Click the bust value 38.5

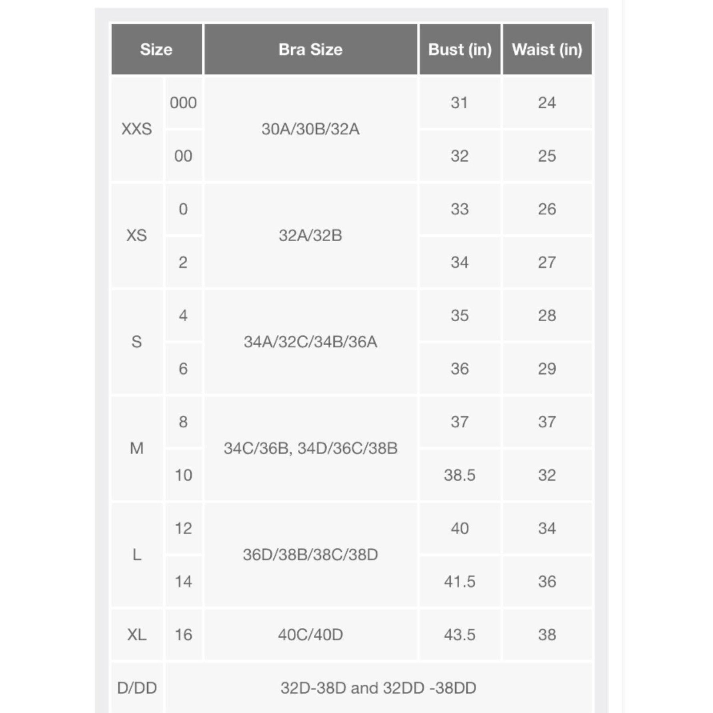[x=460, y=475]
